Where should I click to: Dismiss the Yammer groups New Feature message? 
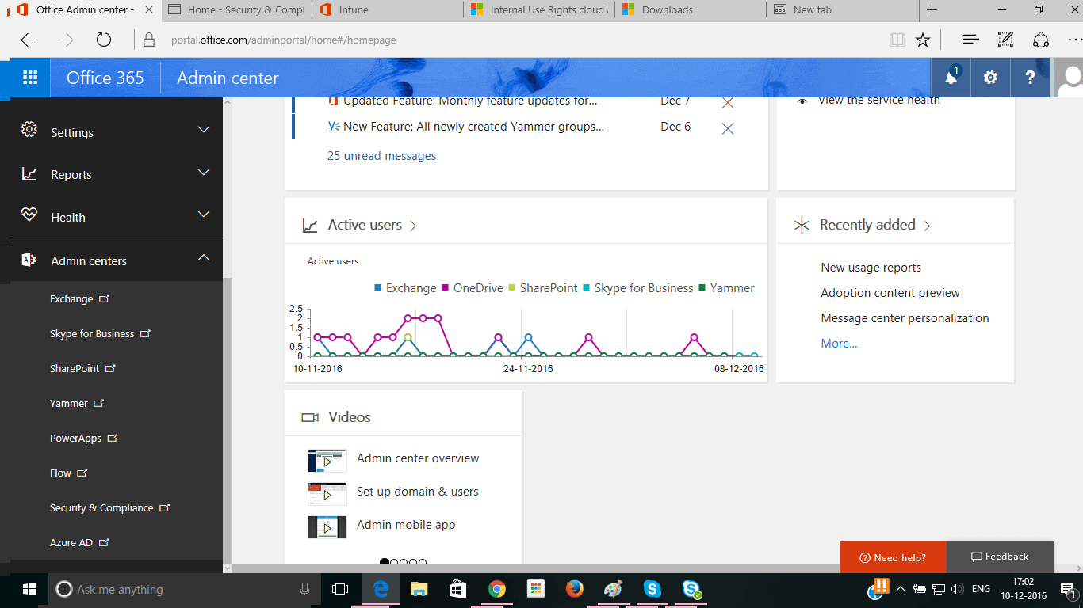coord(728,128)
